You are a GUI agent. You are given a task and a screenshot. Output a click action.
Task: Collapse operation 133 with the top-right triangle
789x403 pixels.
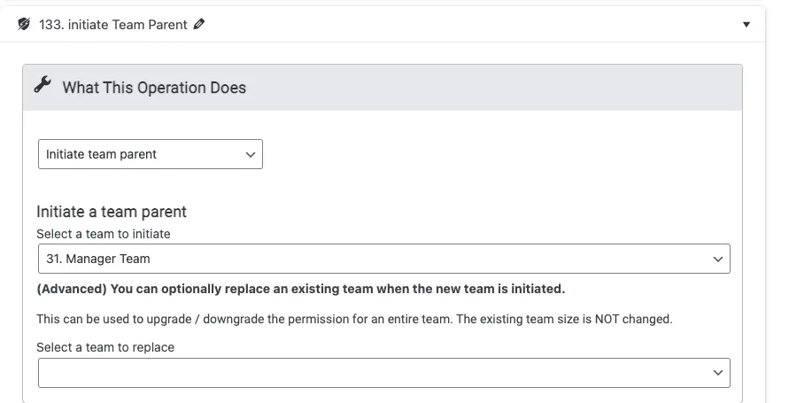tap(746, 25)
